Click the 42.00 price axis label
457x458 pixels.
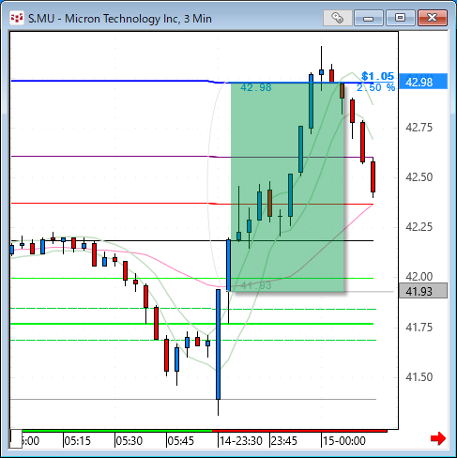click(x=419, y=277)
